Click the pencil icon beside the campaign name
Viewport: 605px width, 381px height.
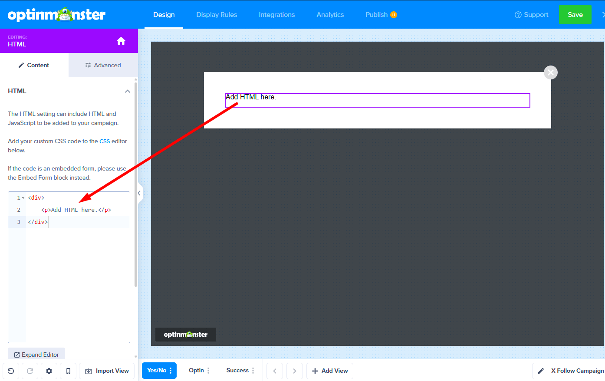(x=541, y=371)
